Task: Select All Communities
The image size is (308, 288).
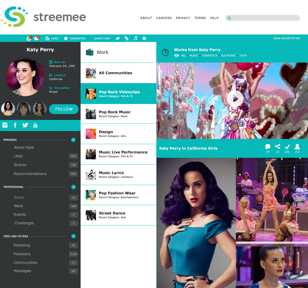Action: coord(118,73)
